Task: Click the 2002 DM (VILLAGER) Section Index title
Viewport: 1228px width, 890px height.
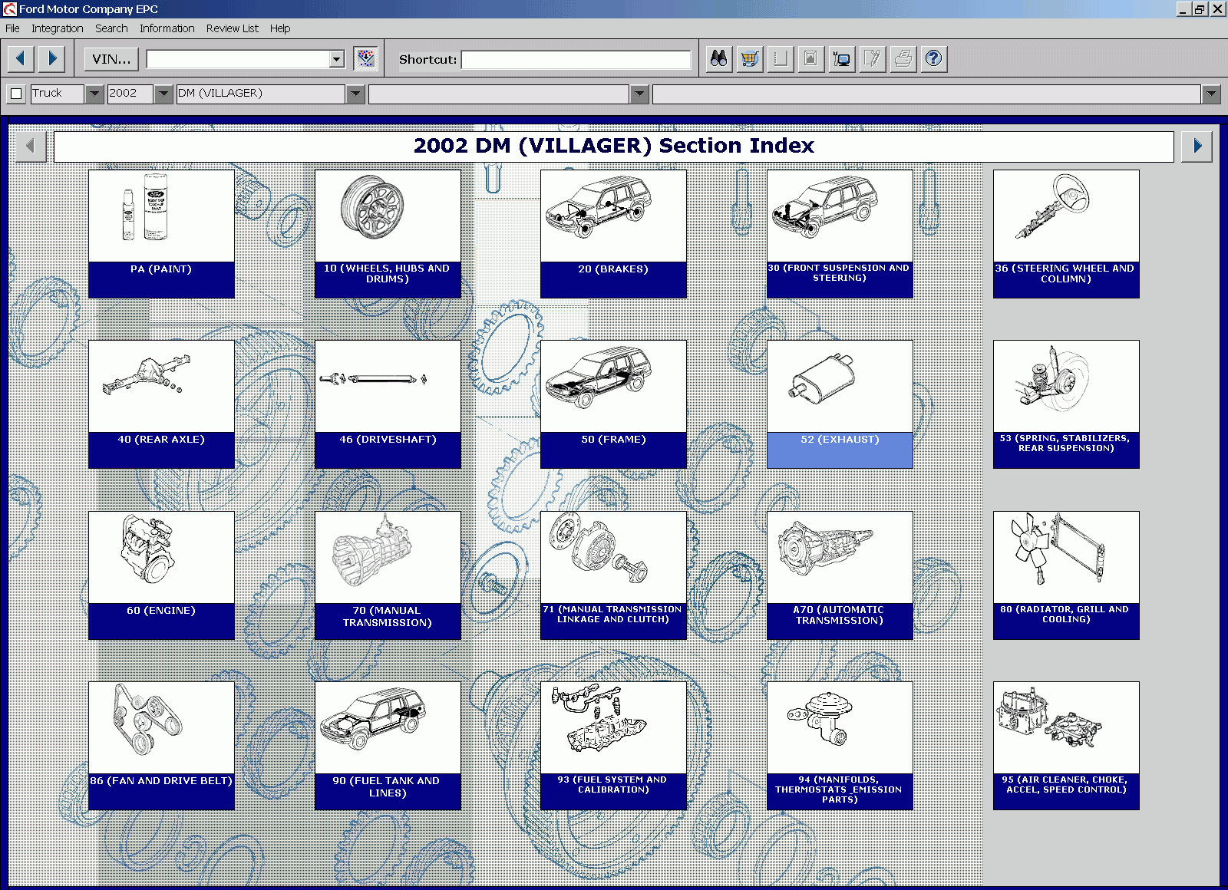Action: point(614,146)
